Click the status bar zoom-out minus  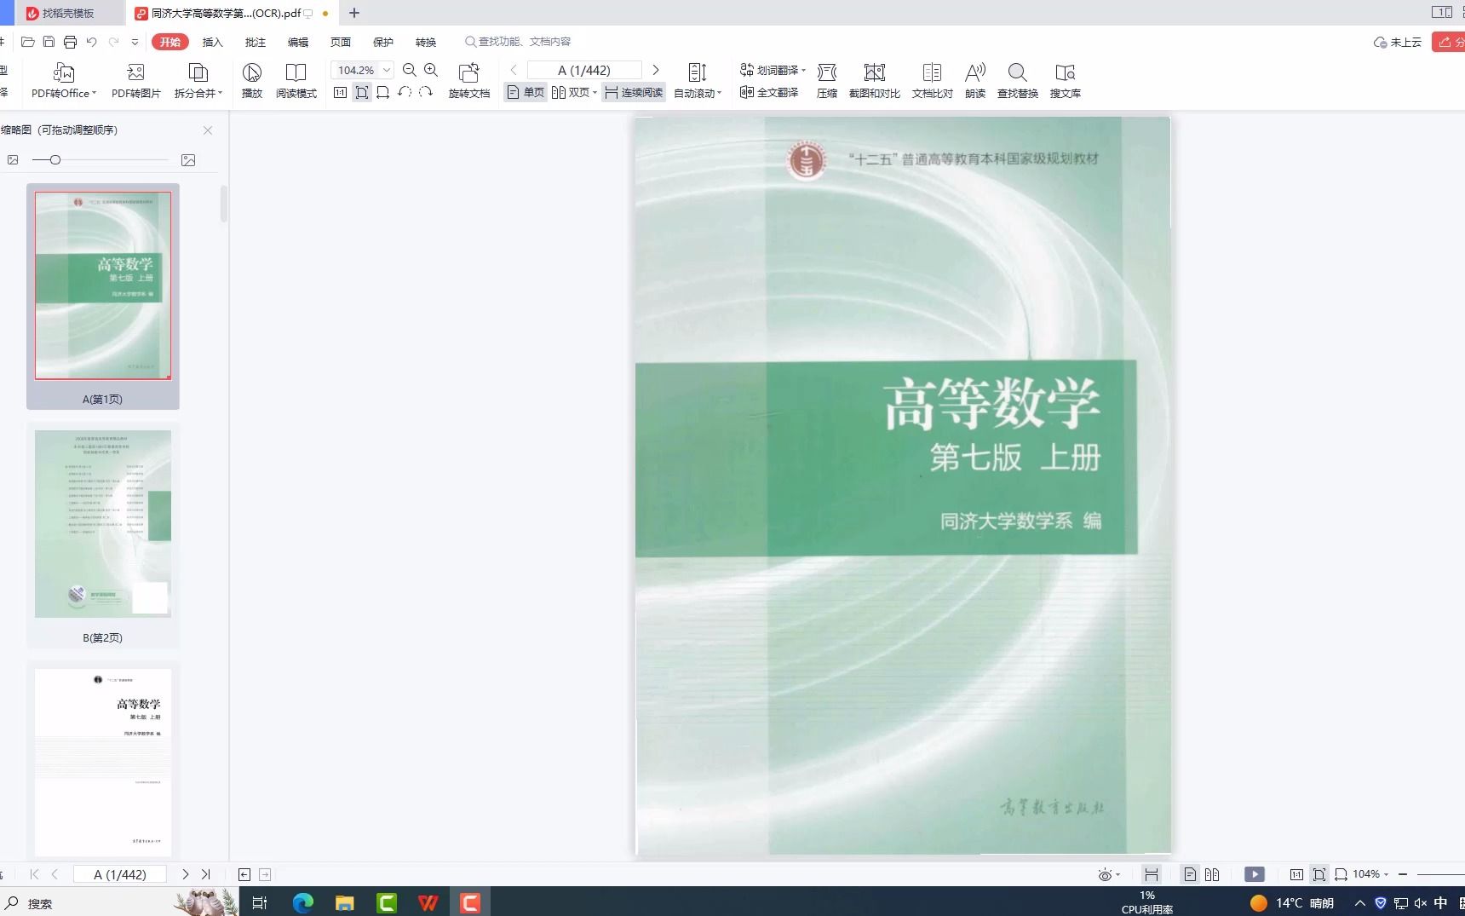[1403, 874]
